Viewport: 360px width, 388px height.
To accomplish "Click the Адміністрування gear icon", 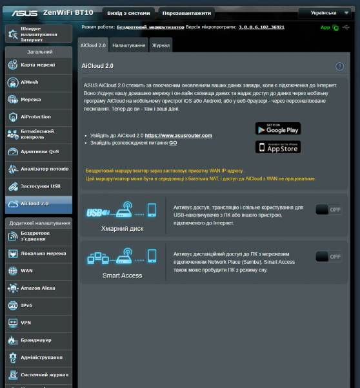I will (x=13, y=358).
